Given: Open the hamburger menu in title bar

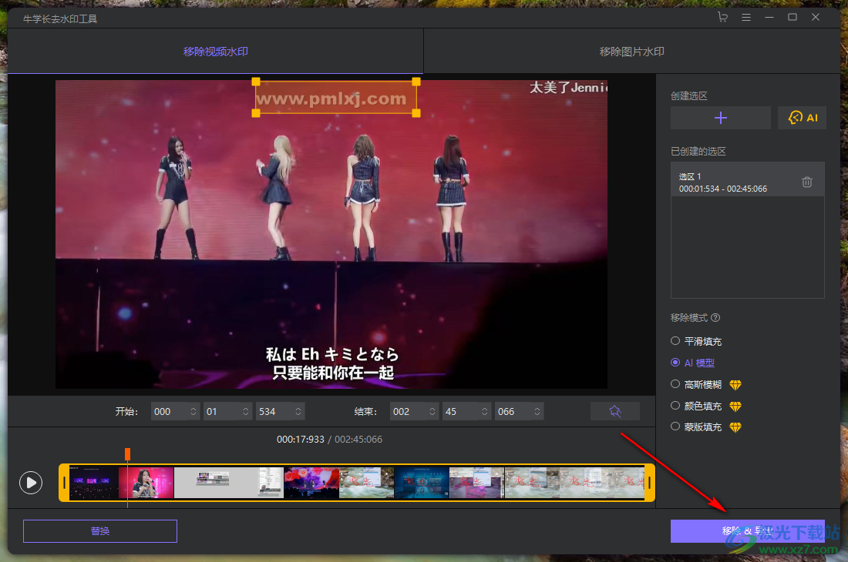Looking at the screenshot, I should [745, 17].
